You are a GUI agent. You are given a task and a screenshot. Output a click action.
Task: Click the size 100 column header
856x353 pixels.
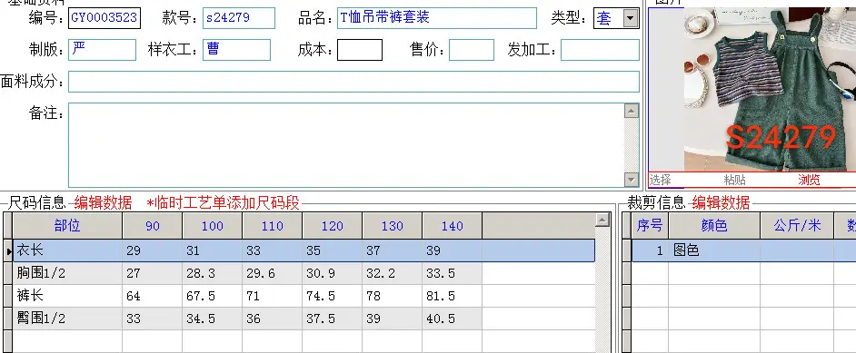pos(213,226)
